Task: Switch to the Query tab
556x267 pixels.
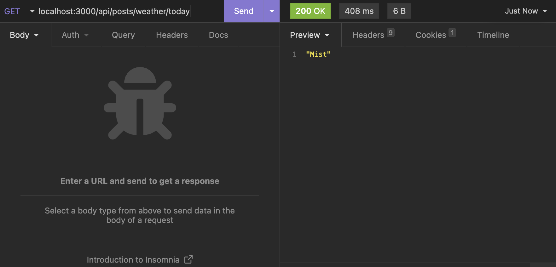Action: [123, 35]
